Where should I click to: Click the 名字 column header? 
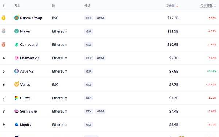(17, 6)
